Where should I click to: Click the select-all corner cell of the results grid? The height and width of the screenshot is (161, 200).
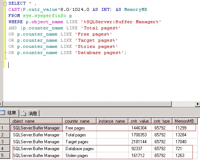pos(5,121)
